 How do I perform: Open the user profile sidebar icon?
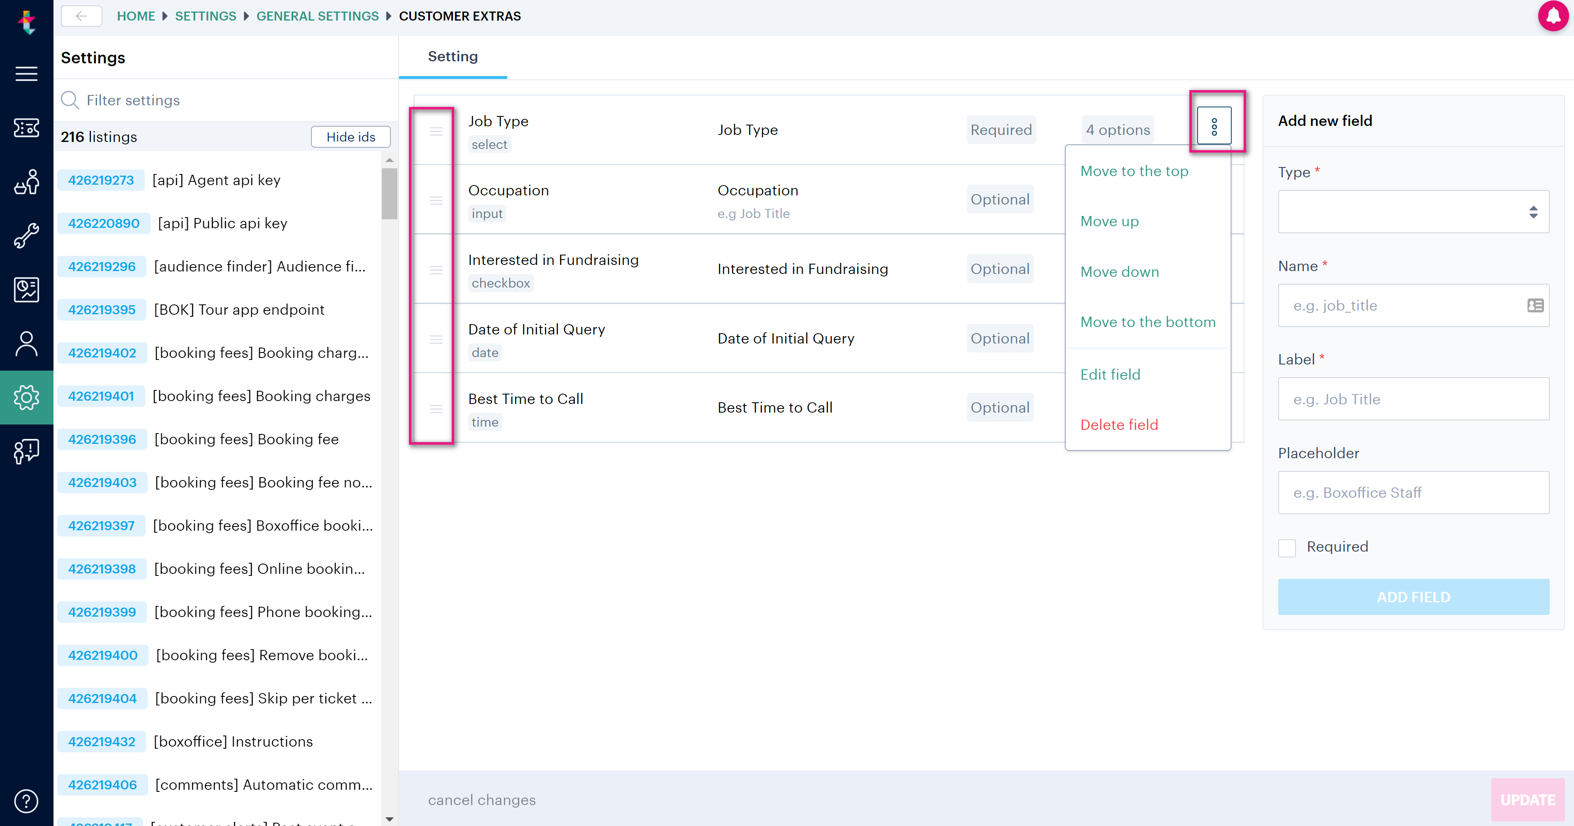26,343
